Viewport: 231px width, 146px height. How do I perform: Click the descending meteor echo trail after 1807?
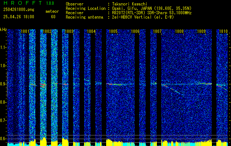pyautogui.click(x=171, y=89)
